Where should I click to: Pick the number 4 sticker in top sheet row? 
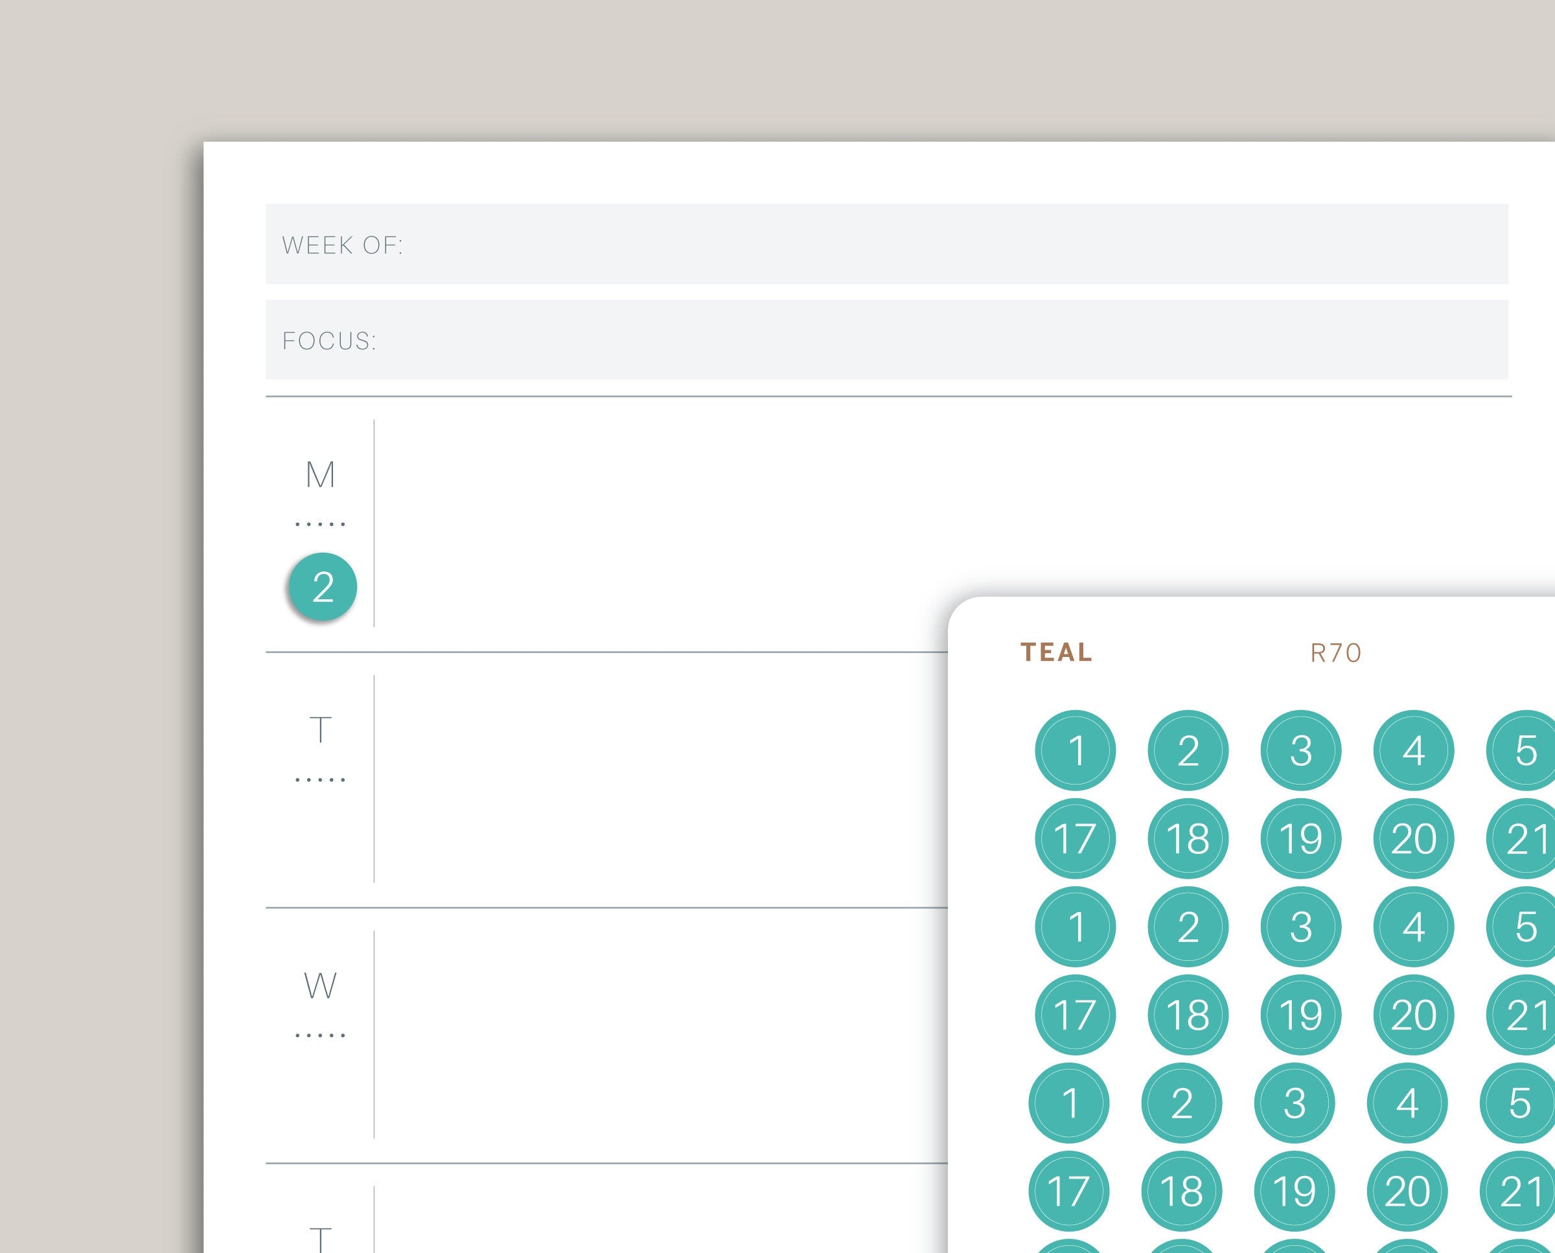click(x=1413, y=751)
